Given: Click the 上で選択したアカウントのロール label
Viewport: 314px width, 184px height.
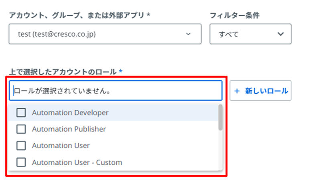Looking at the screenshot, I should point(63,72).
